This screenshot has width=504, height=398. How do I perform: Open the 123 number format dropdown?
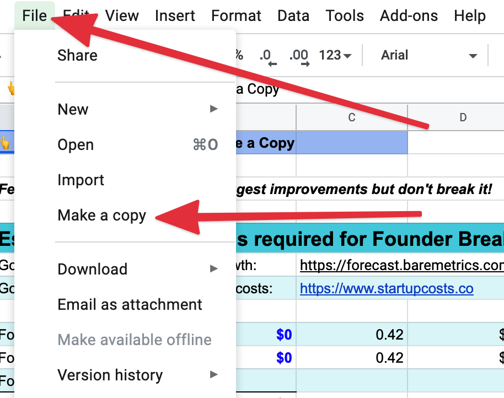pyautogui.click(x=335, y=56)
